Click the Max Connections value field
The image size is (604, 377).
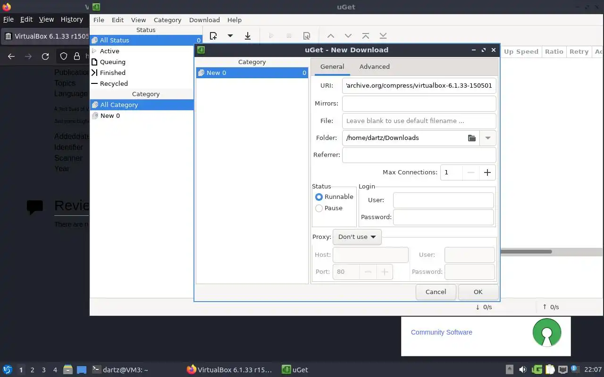pos(451,172)
